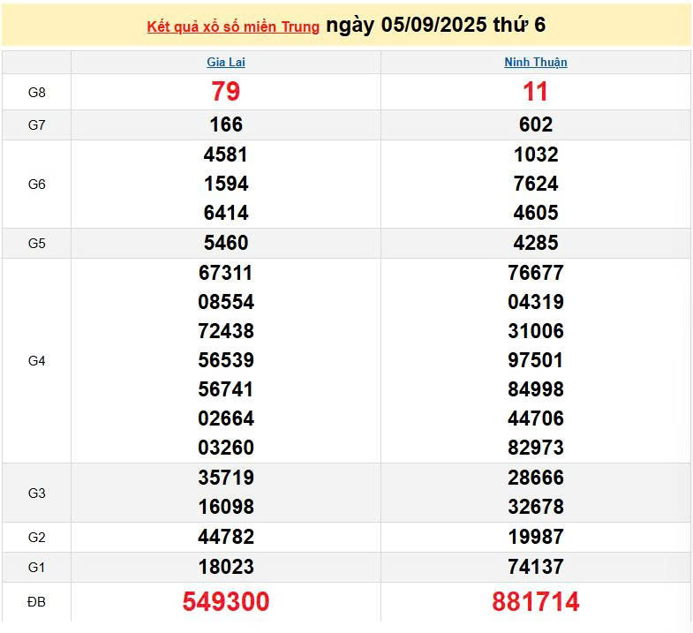Click the date heading 'ngày 05/09/2025 thứ 6'
This screenshot has height=633, width=693.
(x=436, y=26)
